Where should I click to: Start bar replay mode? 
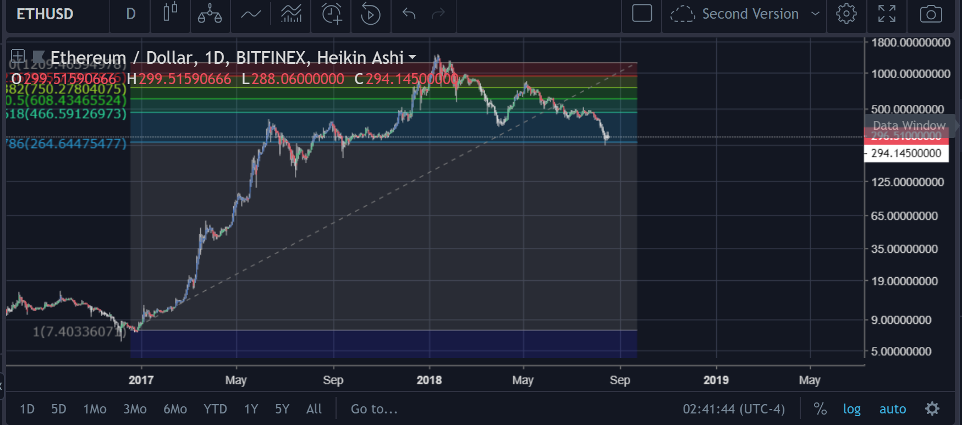tap(370, 14)
